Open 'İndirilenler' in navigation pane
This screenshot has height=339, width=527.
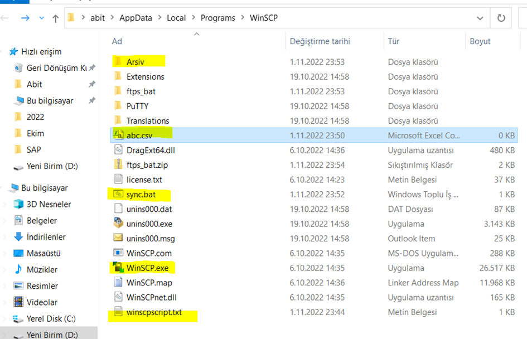coord(46,237)
